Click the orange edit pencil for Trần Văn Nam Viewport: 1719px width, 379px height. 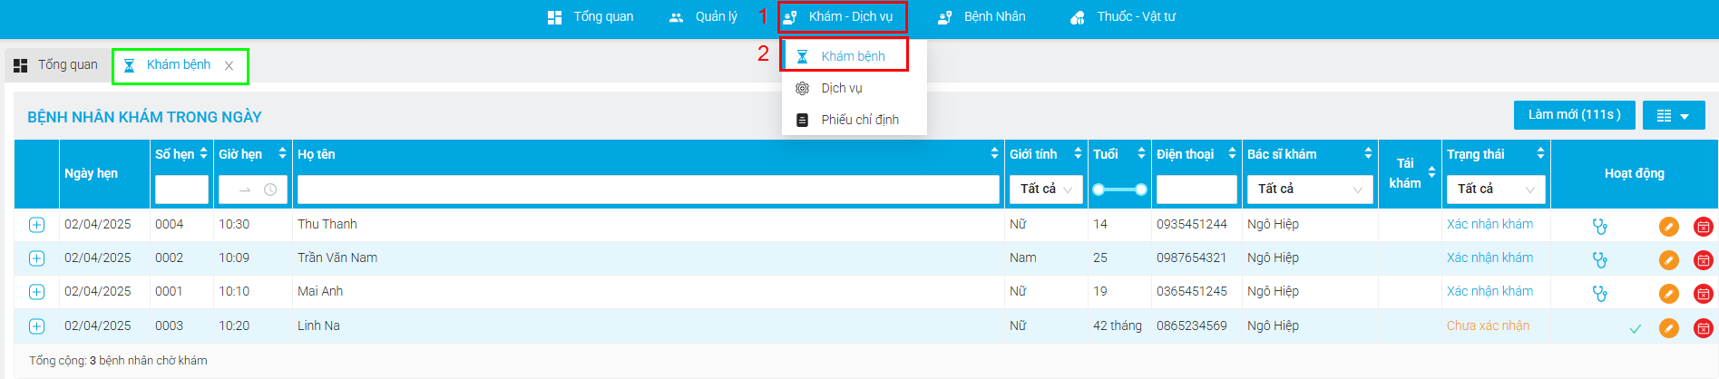1669,259
